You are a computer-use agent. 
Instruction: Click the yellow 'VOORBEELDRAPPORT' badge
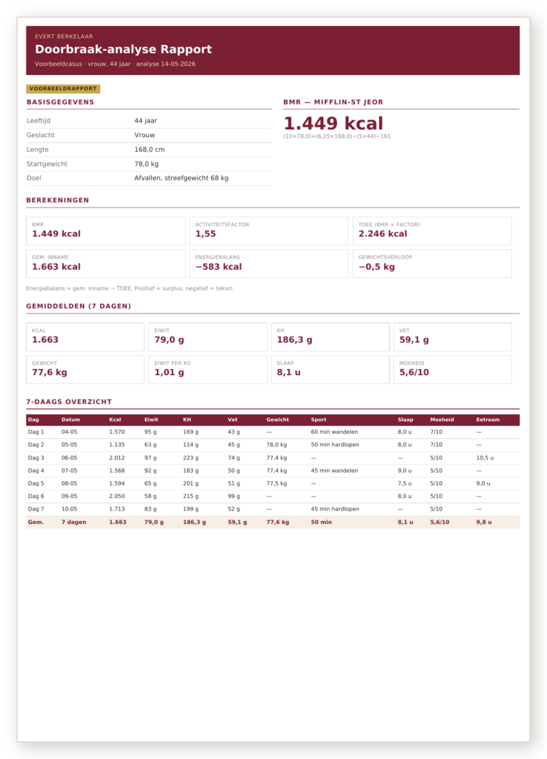tap(63, 89)
